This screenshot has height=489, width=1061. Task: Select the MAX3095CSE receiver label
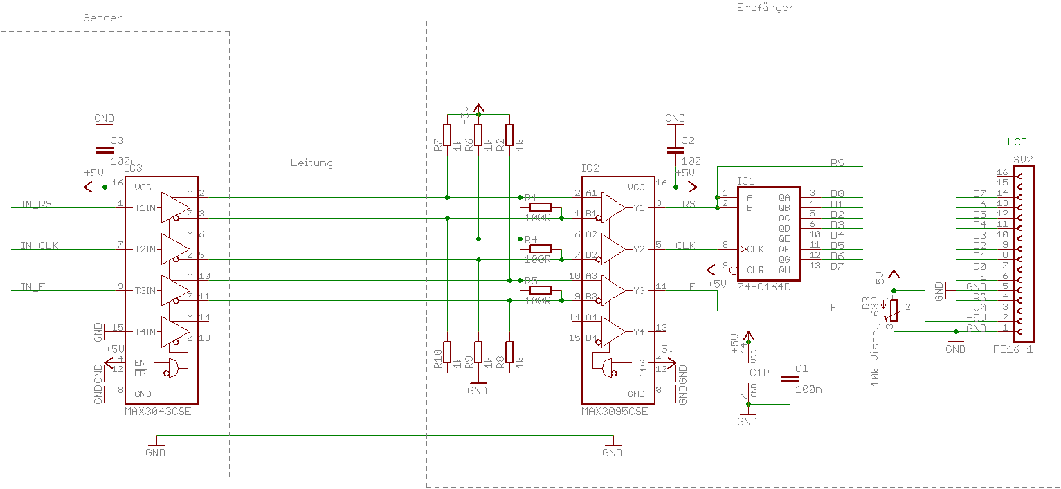click(615, 411)
